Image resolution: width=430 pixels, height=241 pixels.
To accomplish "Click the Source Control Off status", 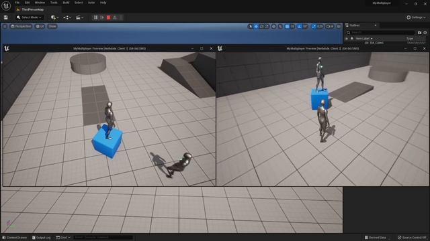I will pyautogui.click(x=412, y=238).
